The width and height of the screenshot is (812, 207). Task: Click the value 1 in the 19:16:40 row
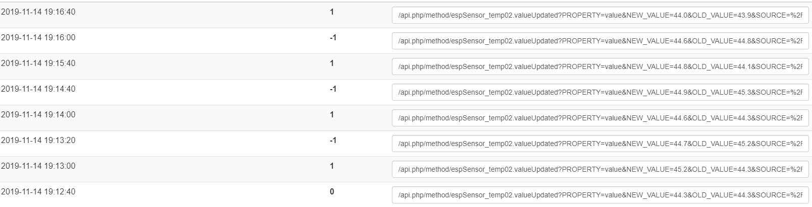332,12
